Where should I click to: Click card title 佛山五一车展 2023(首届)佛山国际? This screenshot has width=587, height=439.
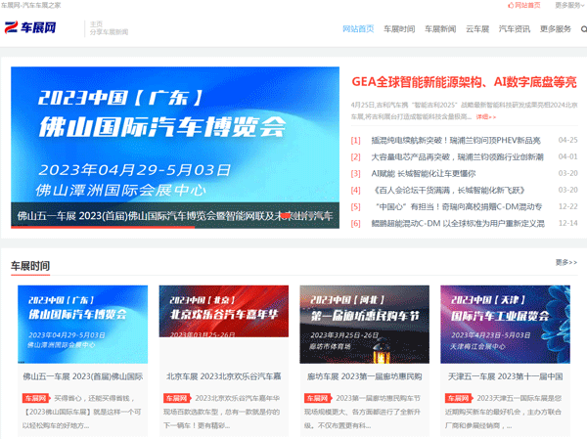[x=83, y=376]
